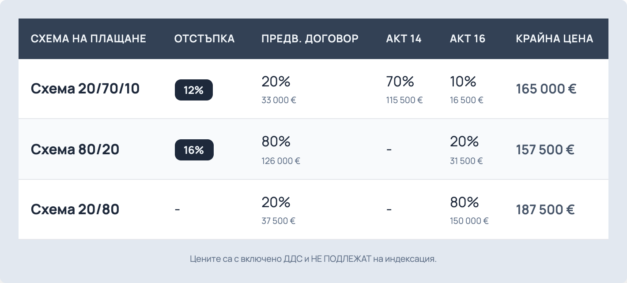Image resolution: width=627 pixels, height=283 pixels.
Task: Click the 33 000 € preliminary contract amount
Action: [x=279, y=100]
